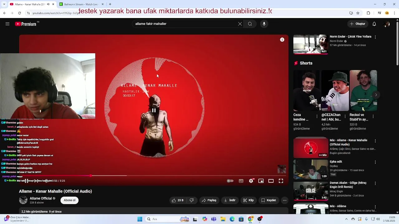Open Microsoft Store from taskbar

point(241,219)
